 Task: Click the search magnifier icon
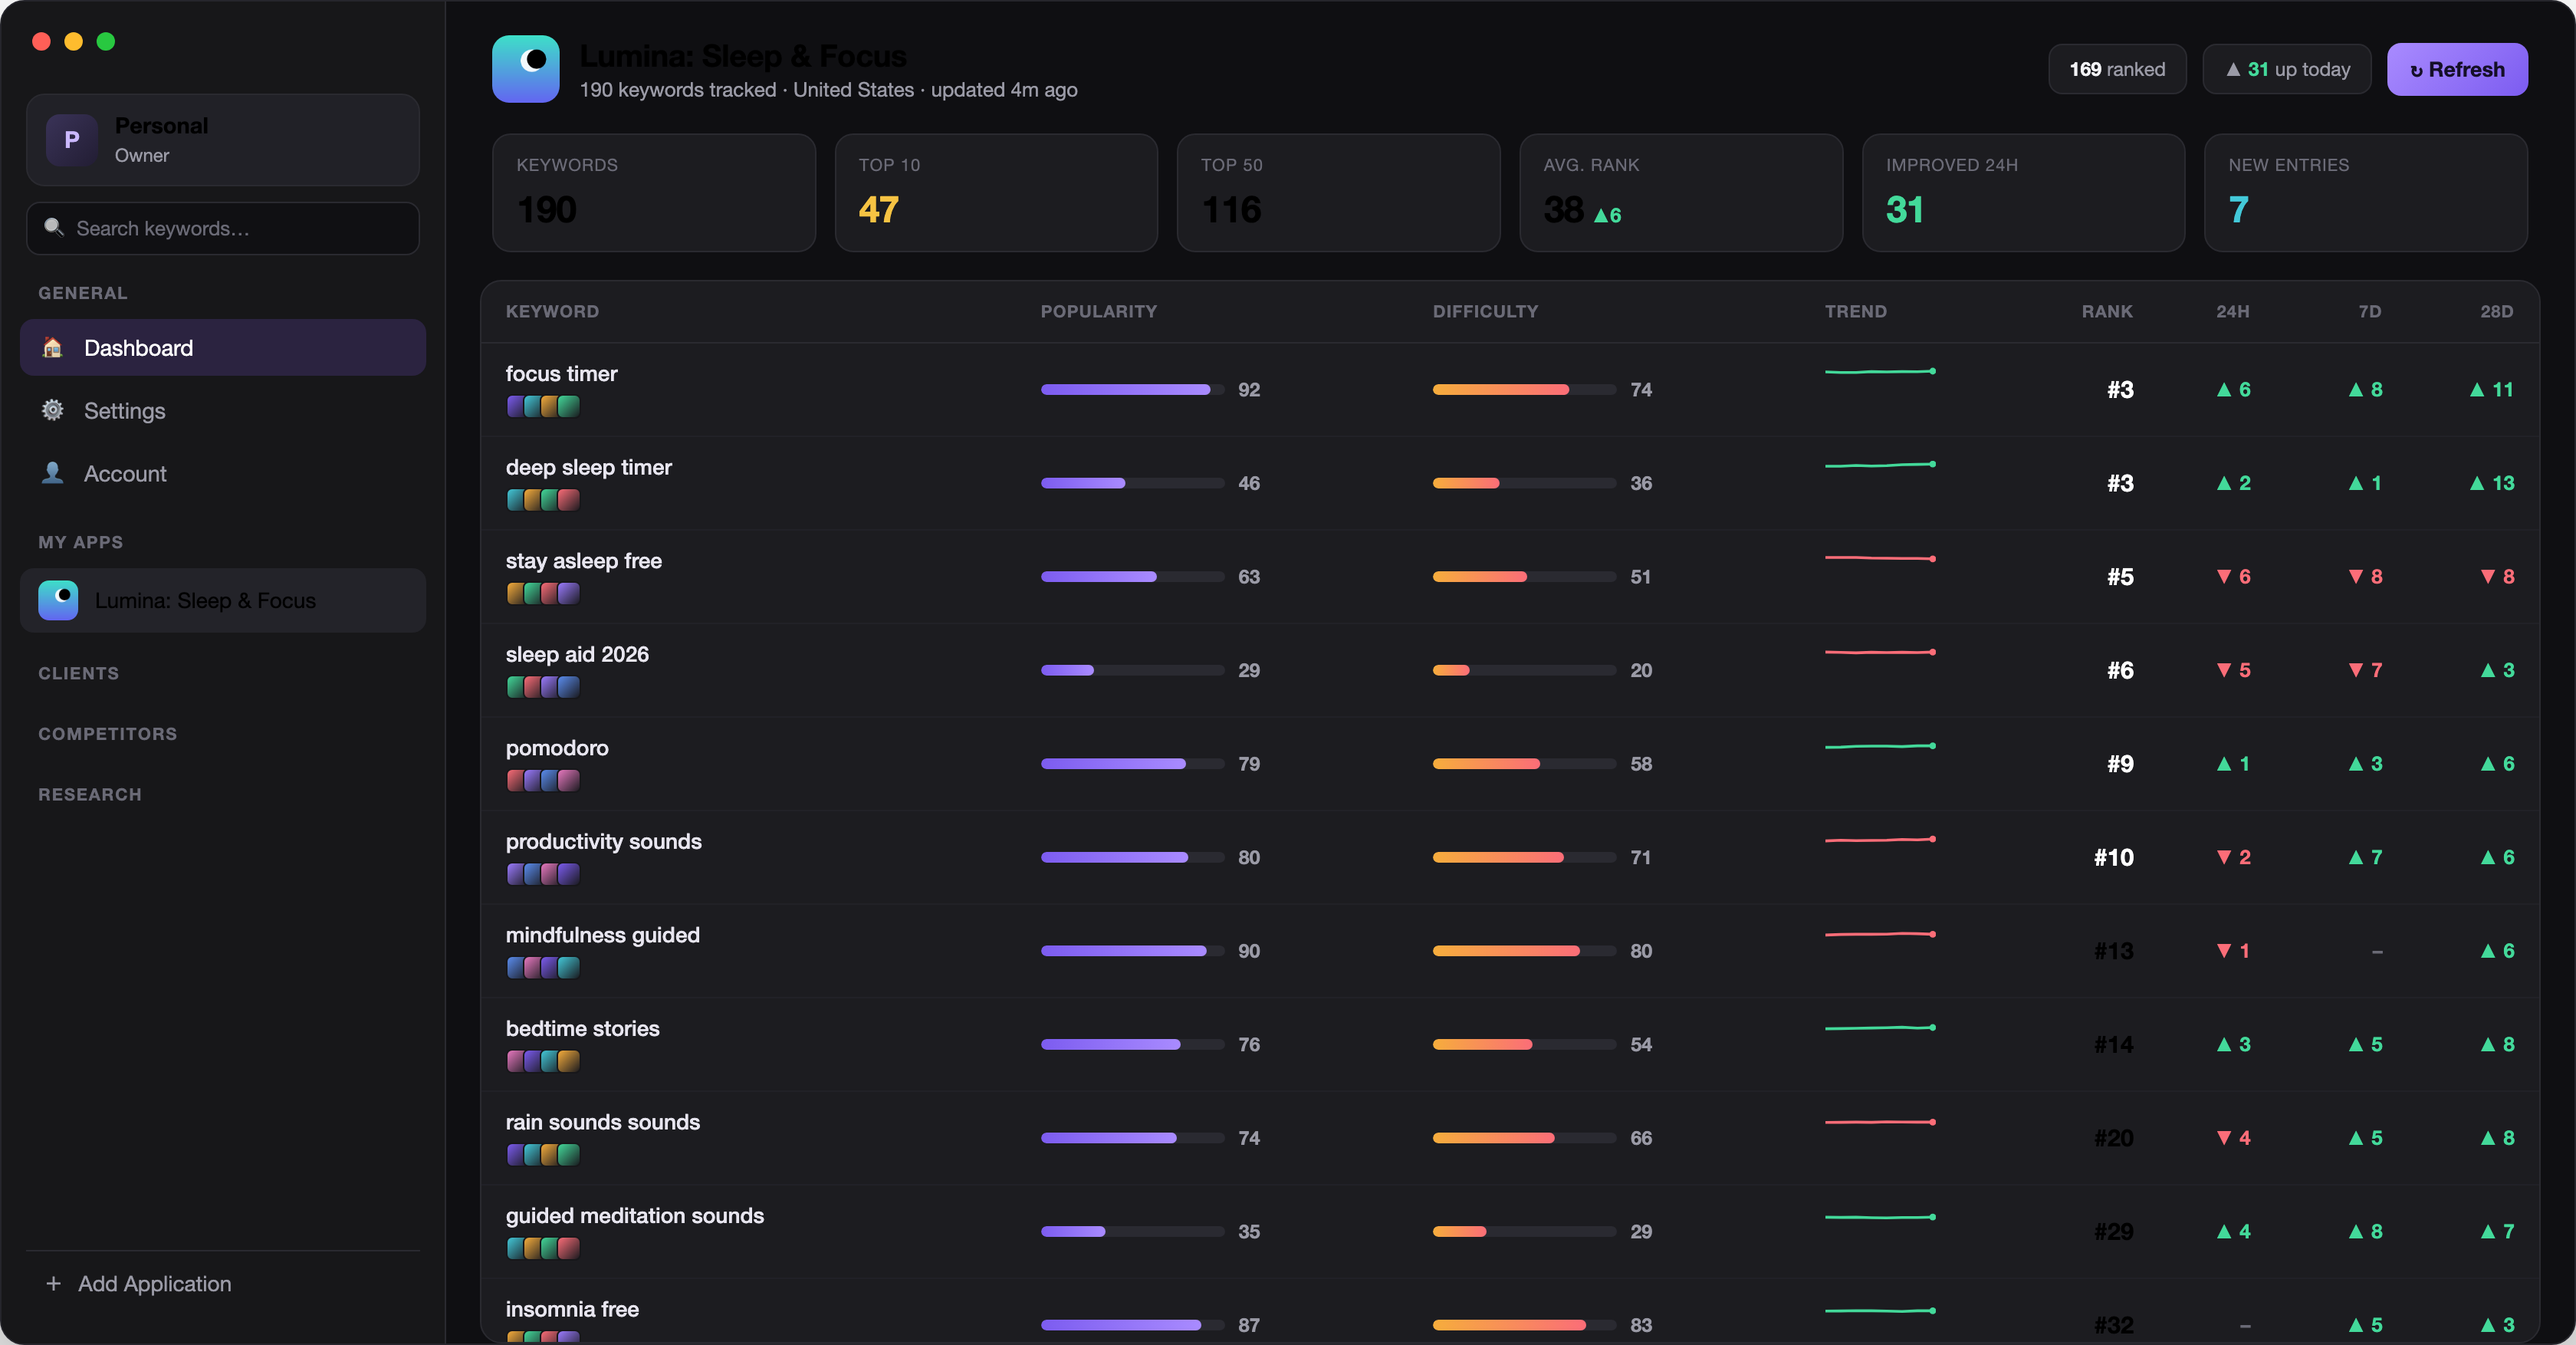pyautogui.click(x=54, y=228)
